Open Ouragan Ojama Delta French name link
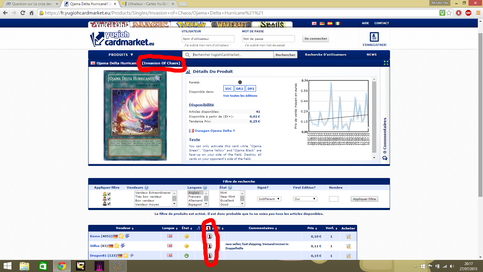Viewport: 483px width, 272px height. [x=215, y=131]
